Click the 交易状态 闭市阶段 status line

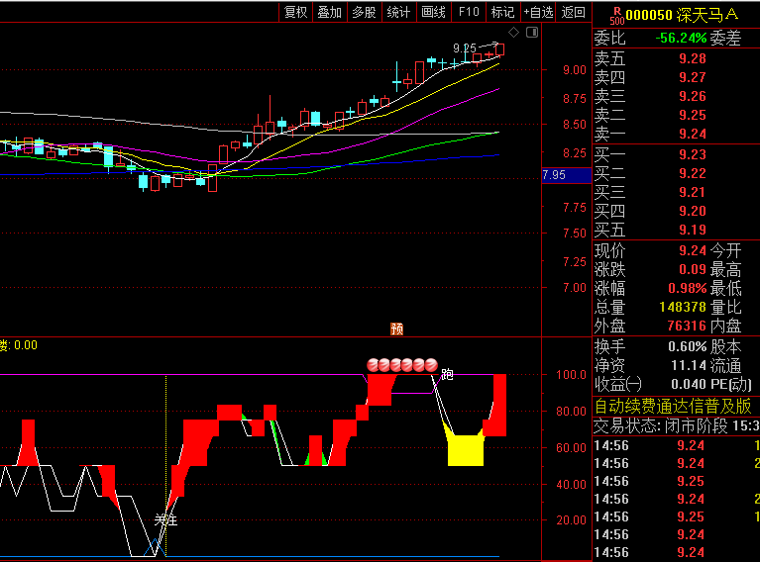(x=677, y=426)
